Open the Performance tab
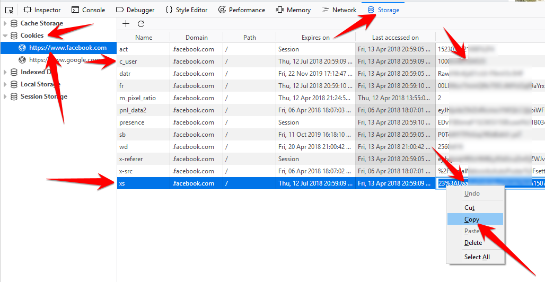 (x=242, y=10)
